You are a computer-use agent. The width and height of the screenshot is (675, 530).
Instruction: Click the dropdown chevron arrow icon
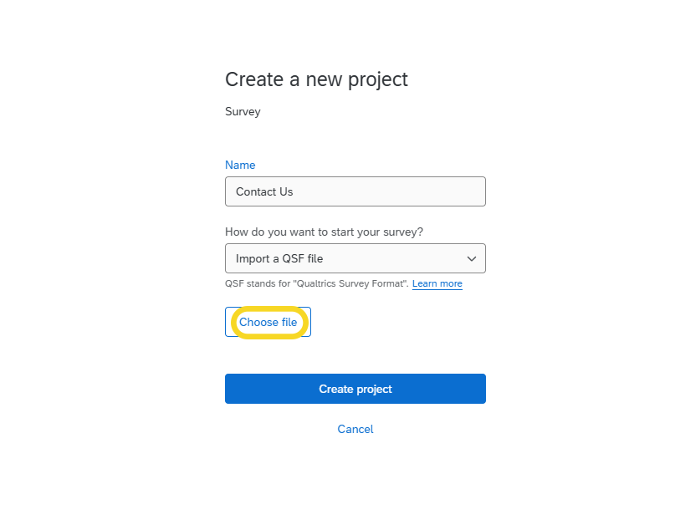point(472,259)
